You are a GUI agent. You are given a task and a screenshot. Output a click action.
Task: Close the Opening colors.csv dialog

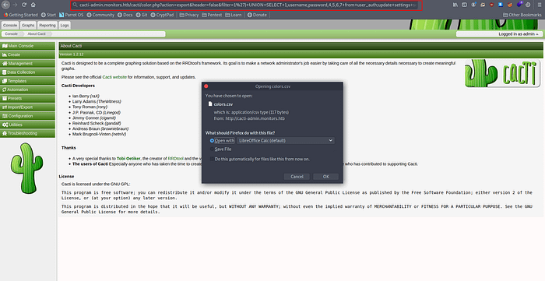(x=206, y=86)
